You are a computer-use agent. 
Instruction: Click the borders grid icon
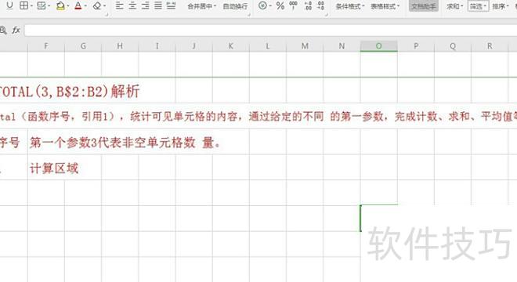23,5
